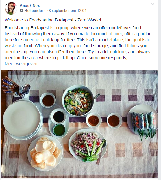Click the top-left brown sauce bowl
Image resolution: width=161 pixels, height=180 pixels.
click(48, 100)
